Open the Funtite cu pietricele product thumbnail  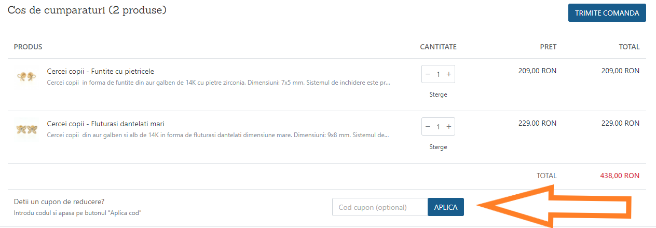(26, 77)
